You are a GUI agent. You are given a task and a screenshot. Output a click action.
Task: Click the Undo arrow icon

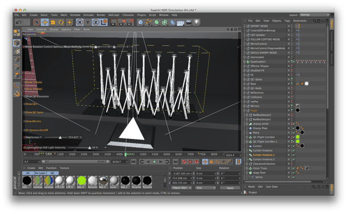click(x=18, y=22)
